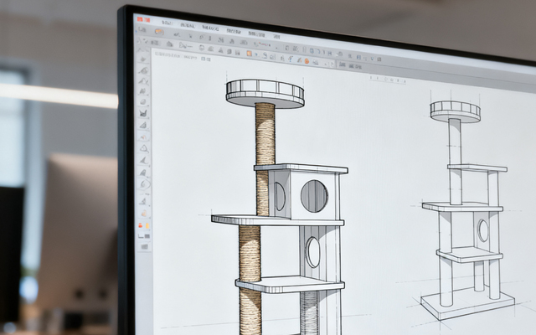Click the orange icon below the window controls

(x=157, y=31)
